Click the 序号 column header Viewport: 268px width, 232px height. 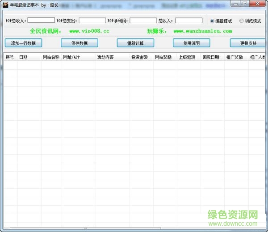coord(10,57)
